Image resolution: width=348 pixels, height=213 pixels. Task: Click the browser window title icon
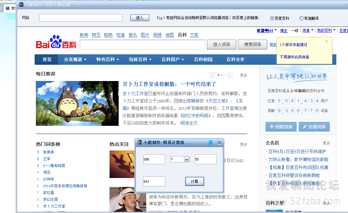(x=21, y=4)
